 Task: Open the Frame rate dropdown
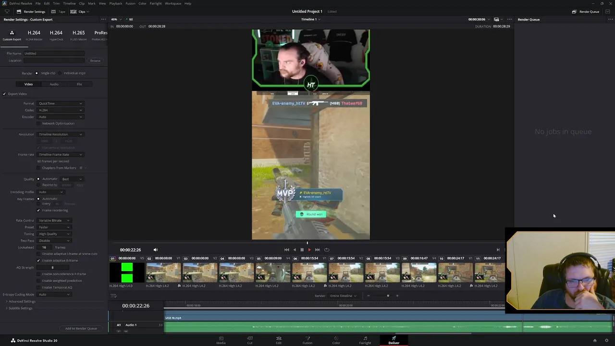coord(60,155)
